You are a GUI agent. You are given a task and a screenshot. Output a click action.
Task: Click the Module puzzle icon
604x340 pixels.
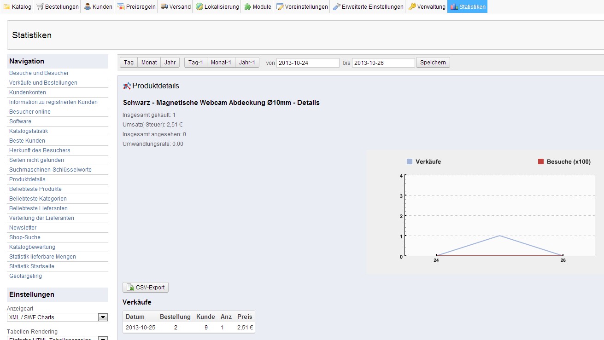[248, 7]
